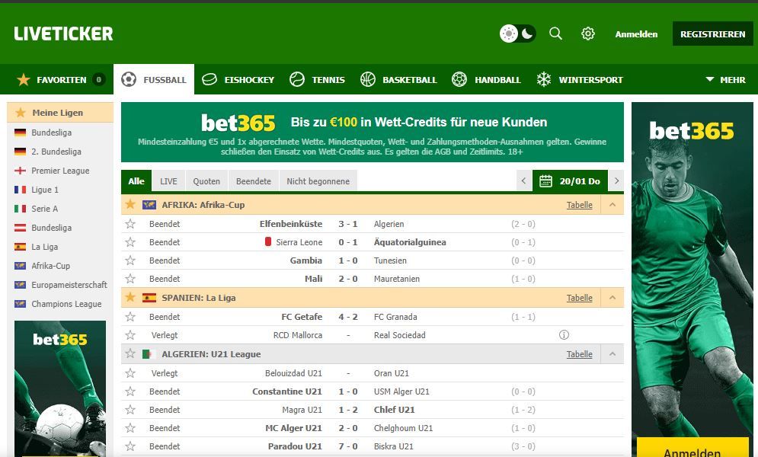Unfavorite the Afrika-Cup league star
Screen dimensions: 758x457
click(130, 204)
